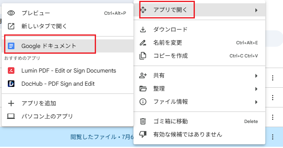Click the laptop icon for パソコン上のアプリ

[11, 116]
